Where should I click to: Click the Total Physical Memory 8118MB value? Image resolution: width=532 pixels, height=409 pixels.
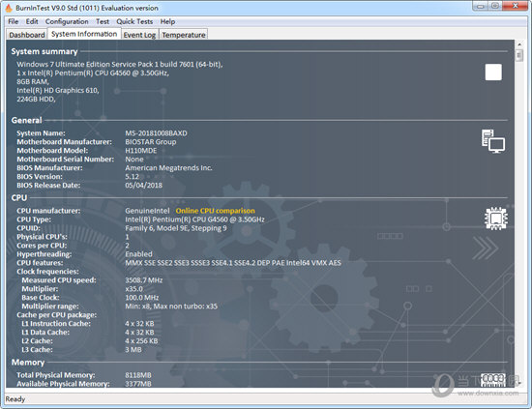tap(137, 375)
